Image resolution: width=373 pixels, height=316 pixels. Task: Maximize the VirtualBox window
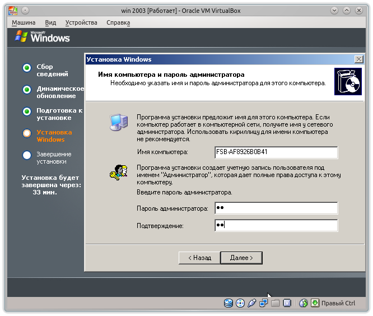tap(347, 11)
